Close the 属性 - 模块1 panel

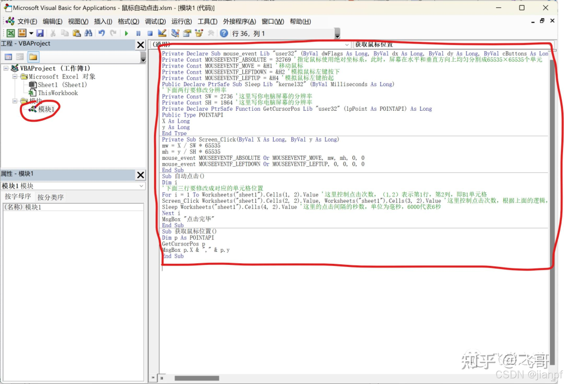(x=140, y=175)
